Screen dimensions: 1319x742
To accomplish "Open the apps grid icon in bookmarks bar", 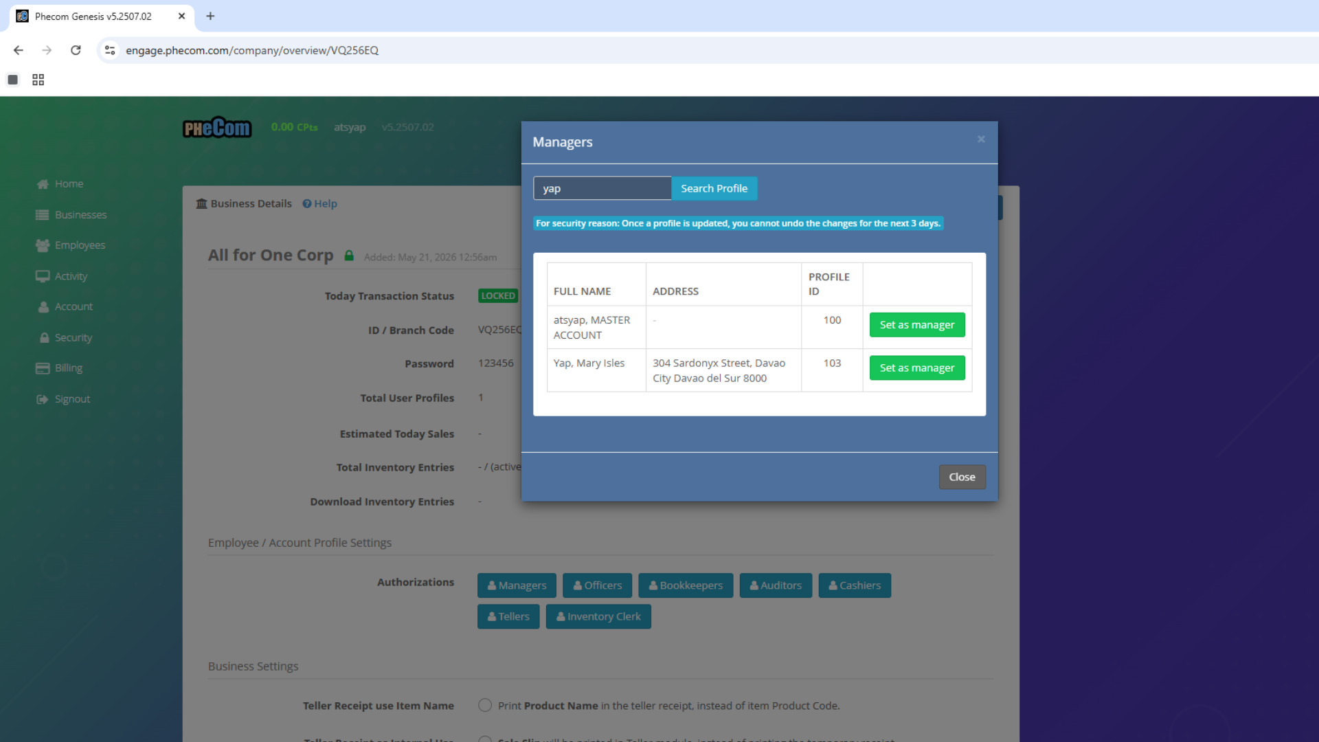I will tap(38, 80).
